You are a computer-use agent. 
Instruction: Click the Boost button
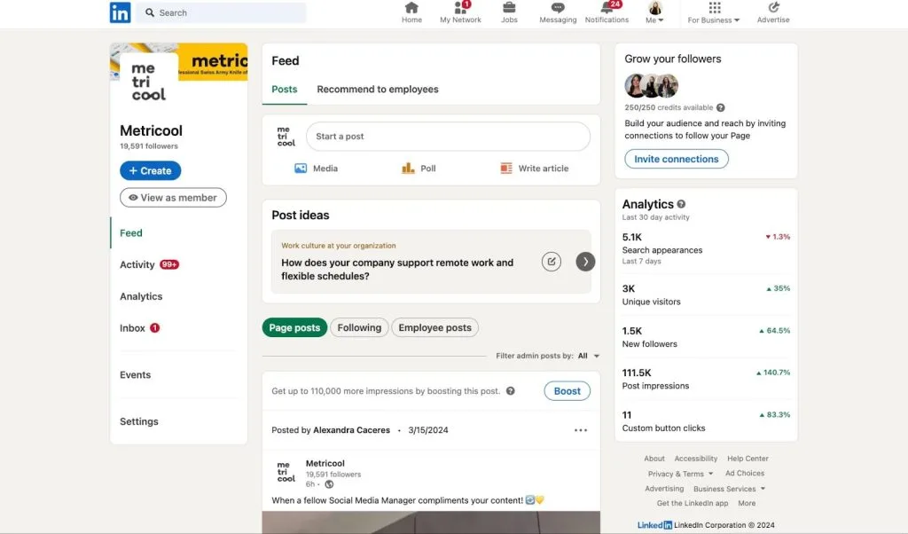(567, 391)
